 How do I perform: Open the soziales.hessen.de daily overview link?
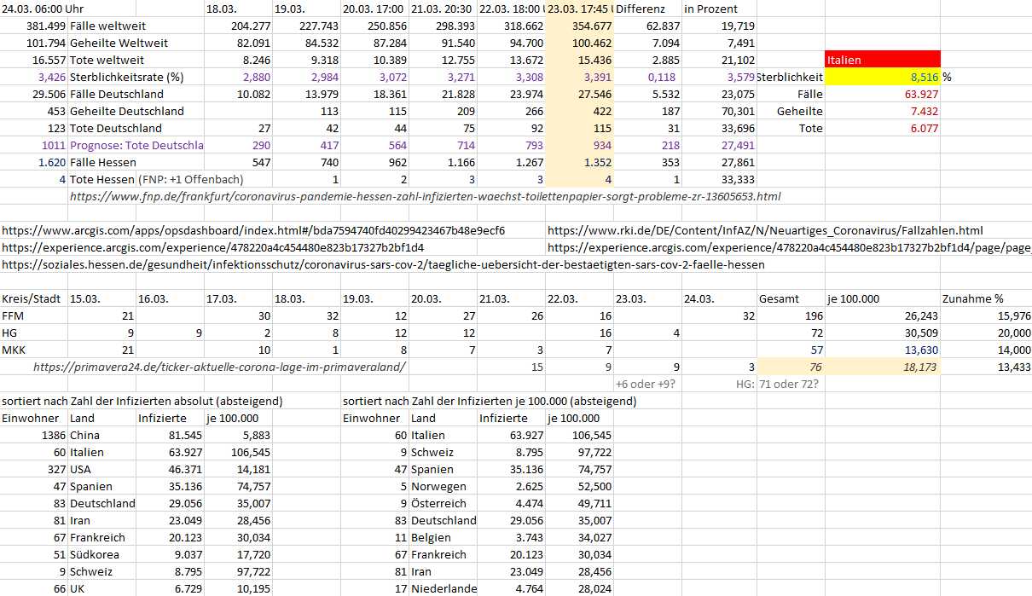(383, 264)
